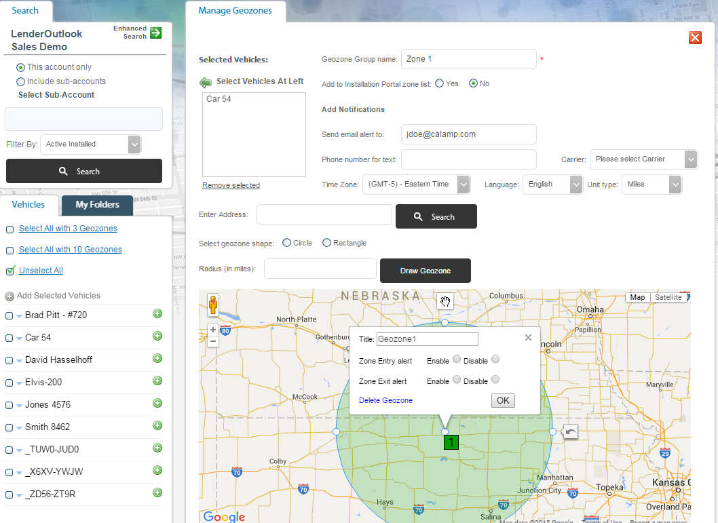This screenshot has height=523, width=718.
Task: Click the left panel Search button
Action: click(84, 171)
